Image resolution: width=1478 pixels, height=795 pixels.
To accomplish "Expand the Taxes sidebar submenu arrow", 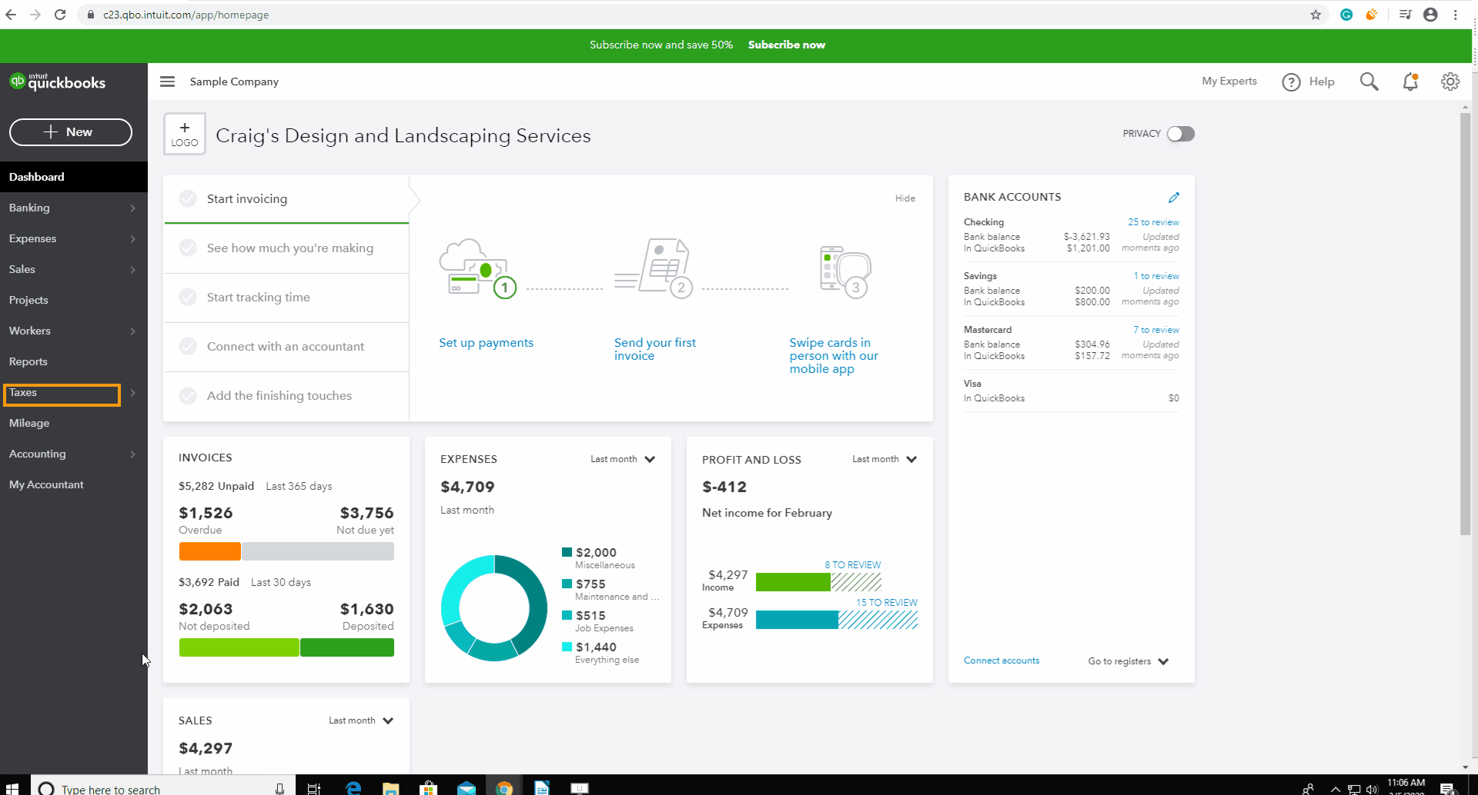I will point(133,393).
